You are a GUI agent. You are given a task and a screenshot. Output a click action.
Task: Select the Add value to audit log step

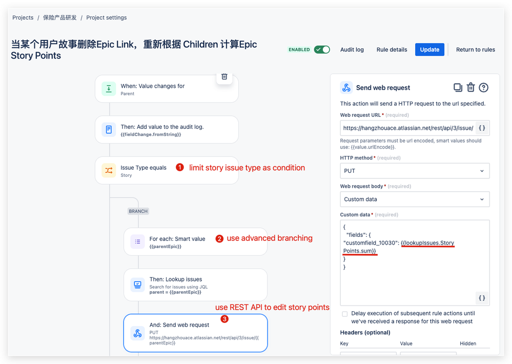(167, 130)
